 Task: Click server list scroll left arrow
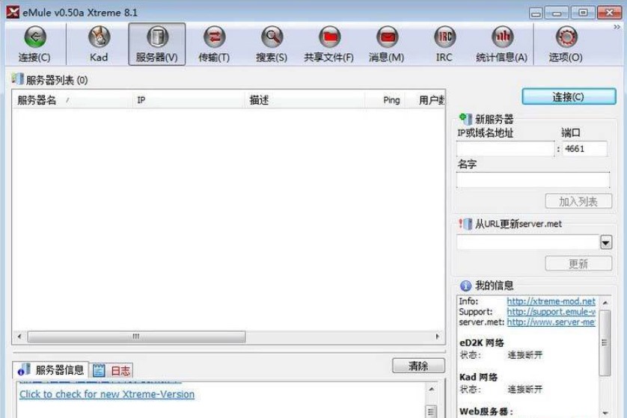tap(19, 336)
